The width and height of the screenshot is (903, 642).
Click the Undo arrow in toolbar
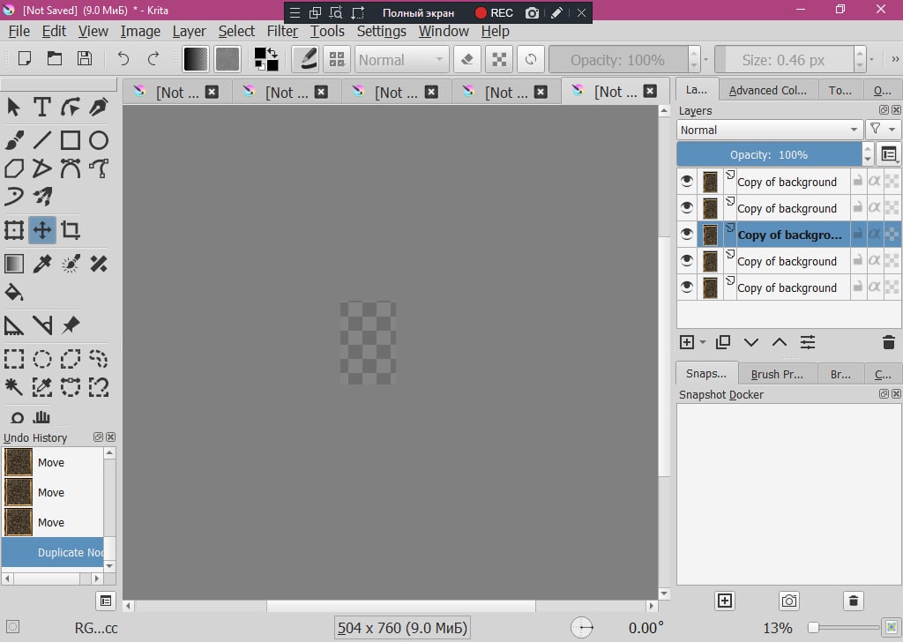pos(123,59)
